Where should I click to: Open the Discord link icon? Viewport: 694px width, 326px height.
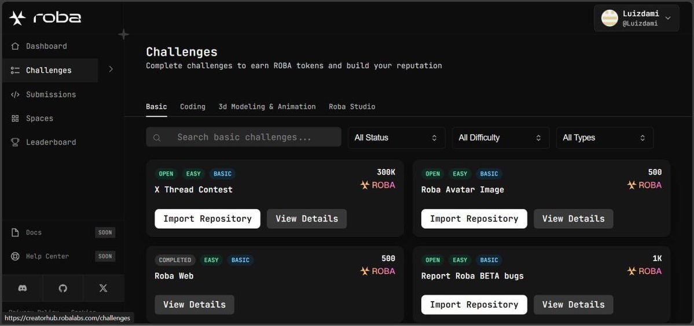point(22,288)
